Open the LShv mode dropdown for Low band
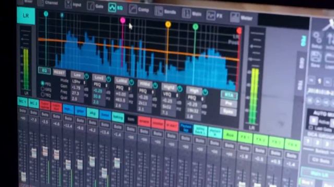334x187 pixels. 78,82
